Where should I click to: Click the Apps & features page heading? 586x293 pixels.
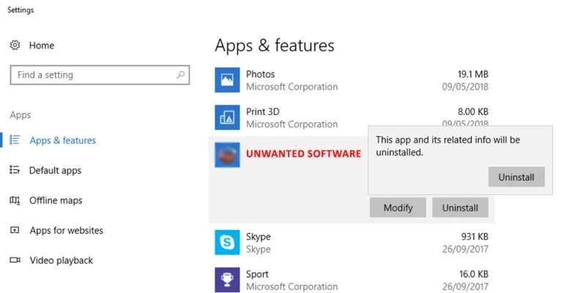point(275,45)
